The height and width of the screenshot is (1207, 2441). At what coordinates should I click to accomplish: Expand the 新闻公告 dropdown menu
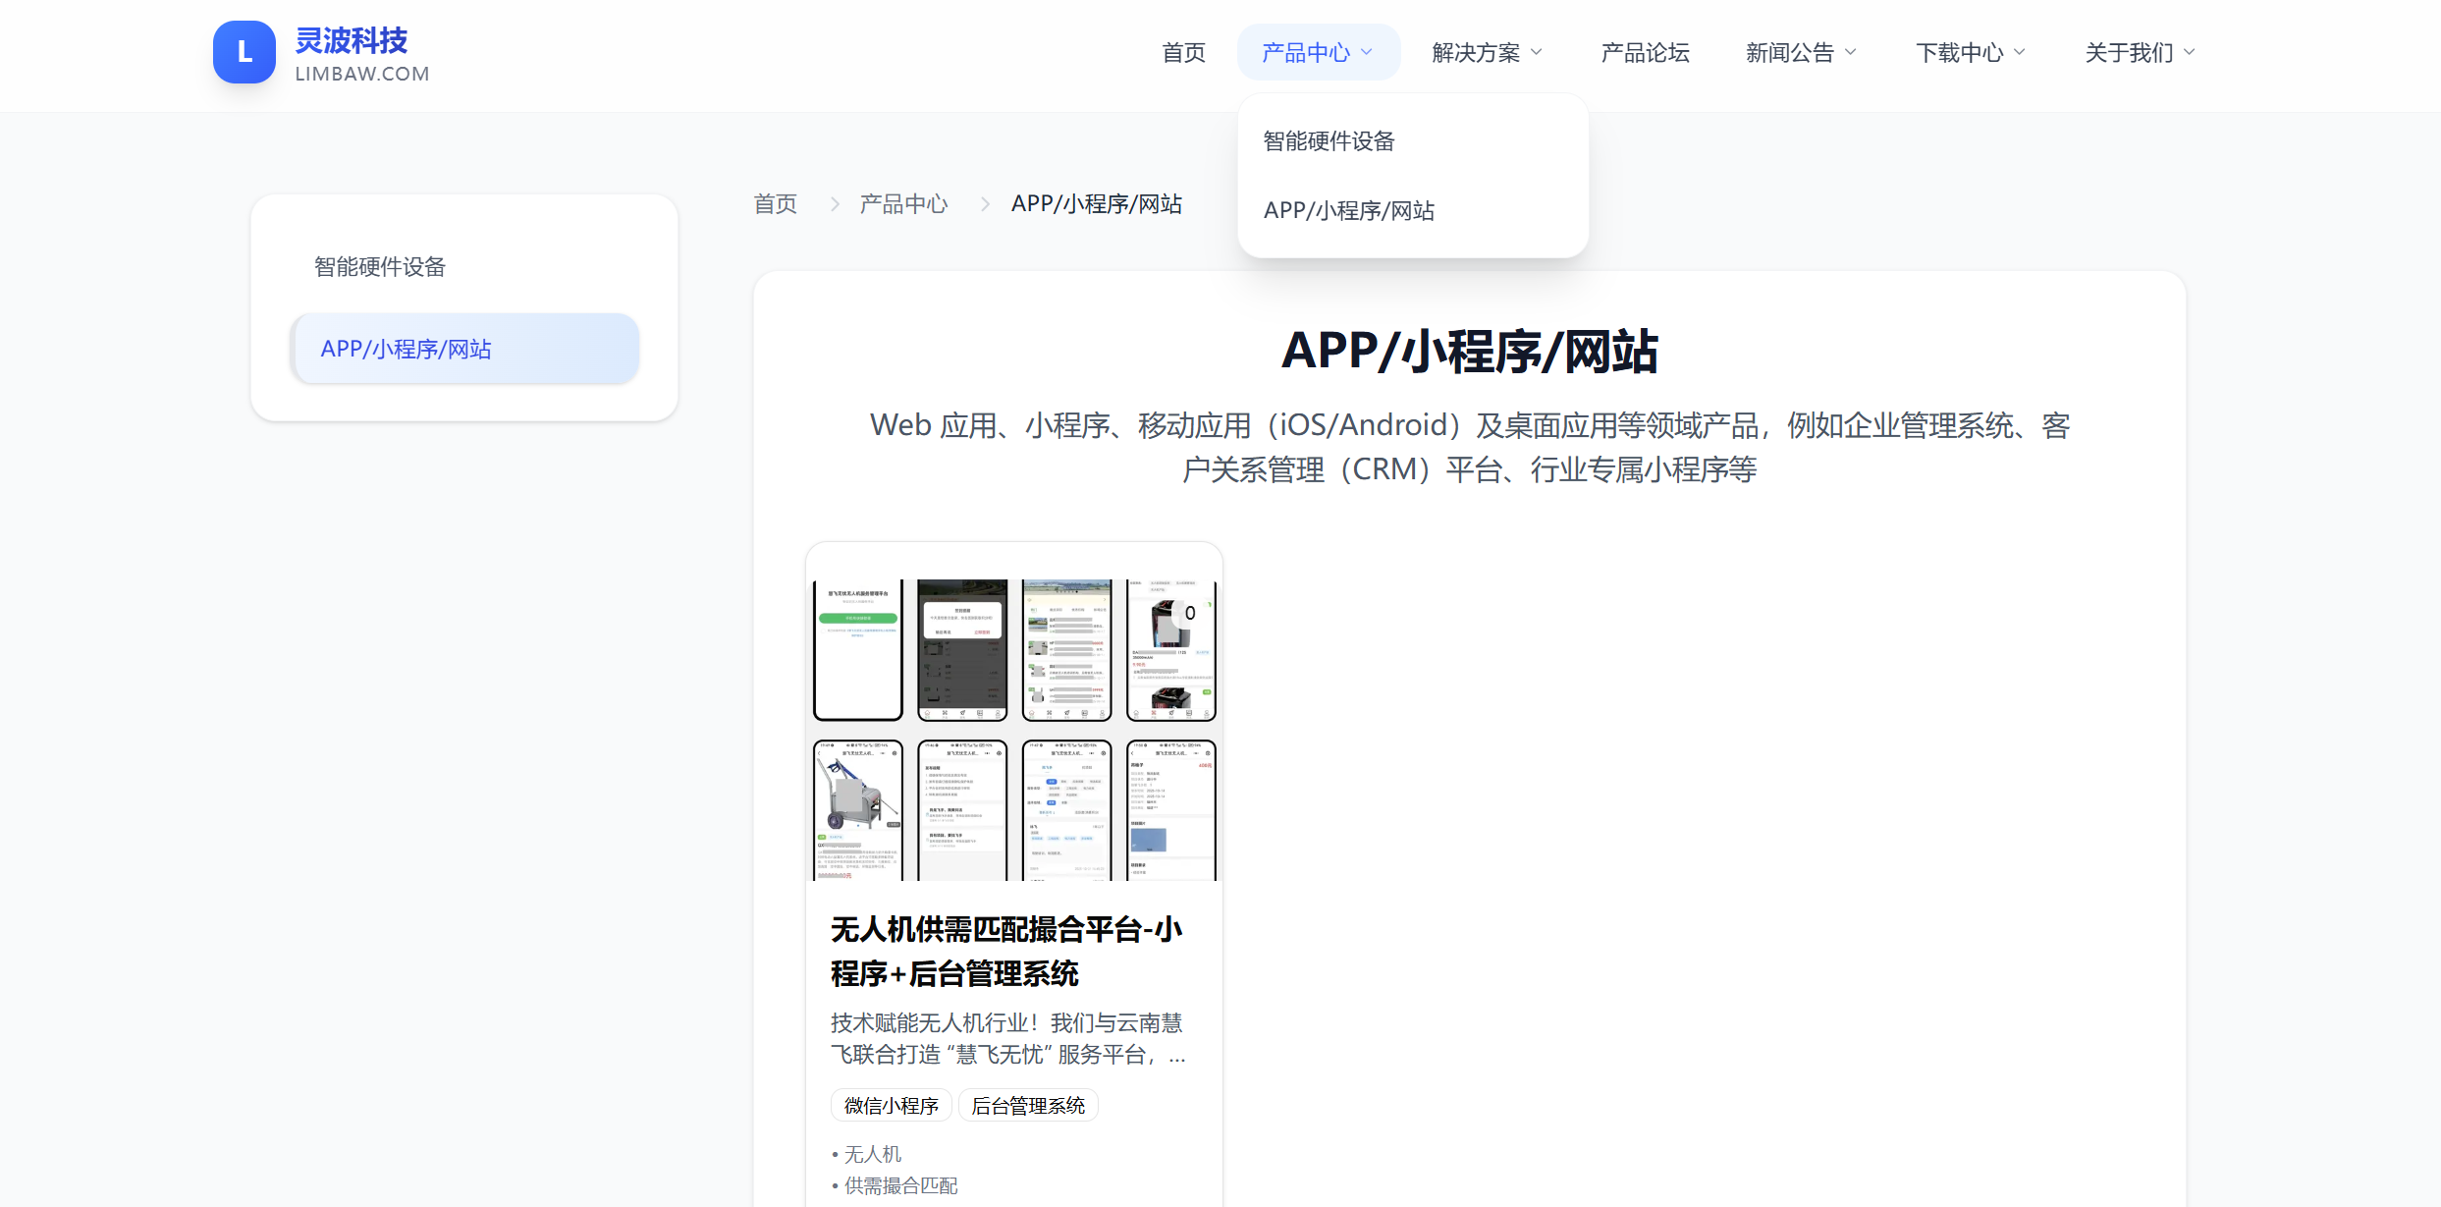[1801, 53]
